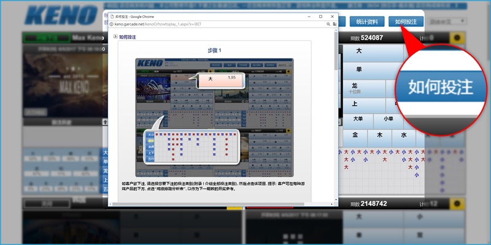Click the instruction paragraph starting with 如客户欲下注
The width and height of the screenshot is (491, 245).
click(x=213, y=187)
